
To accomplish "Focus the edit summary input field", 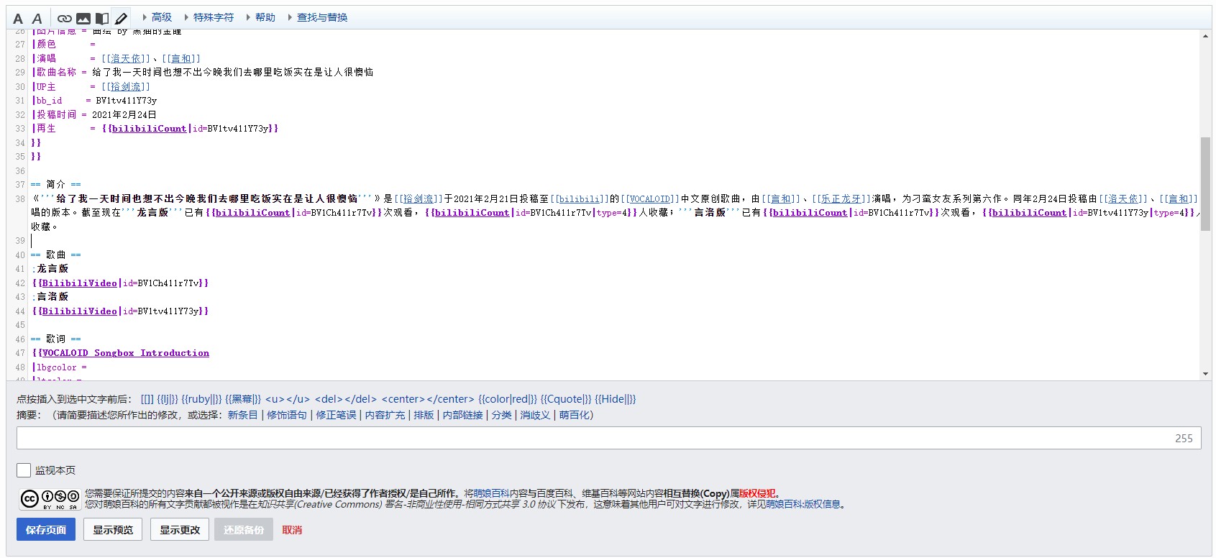I will [x=608, y=438].
